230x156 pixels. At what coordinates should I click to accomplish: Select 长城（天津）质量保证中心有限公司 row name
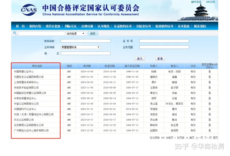tap(34, 114)
